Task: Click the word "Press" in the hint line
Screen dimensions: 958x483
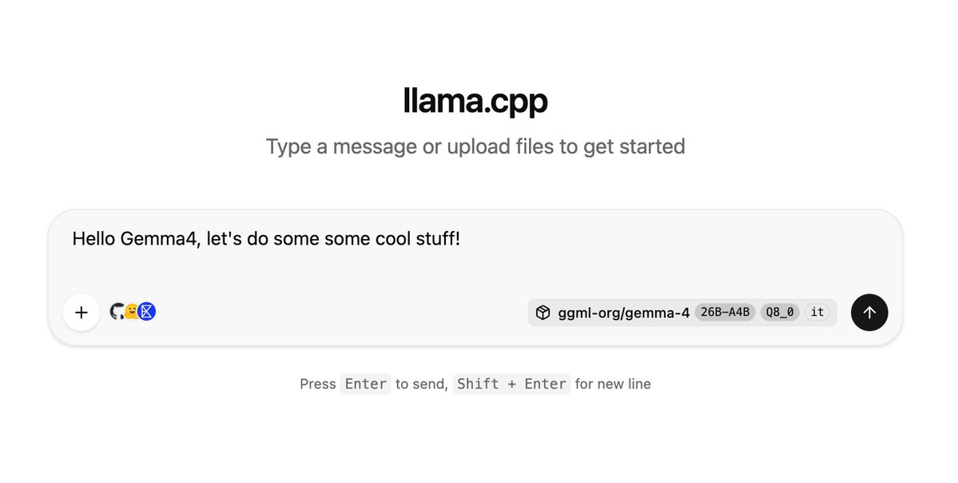Action: (318, 384)
